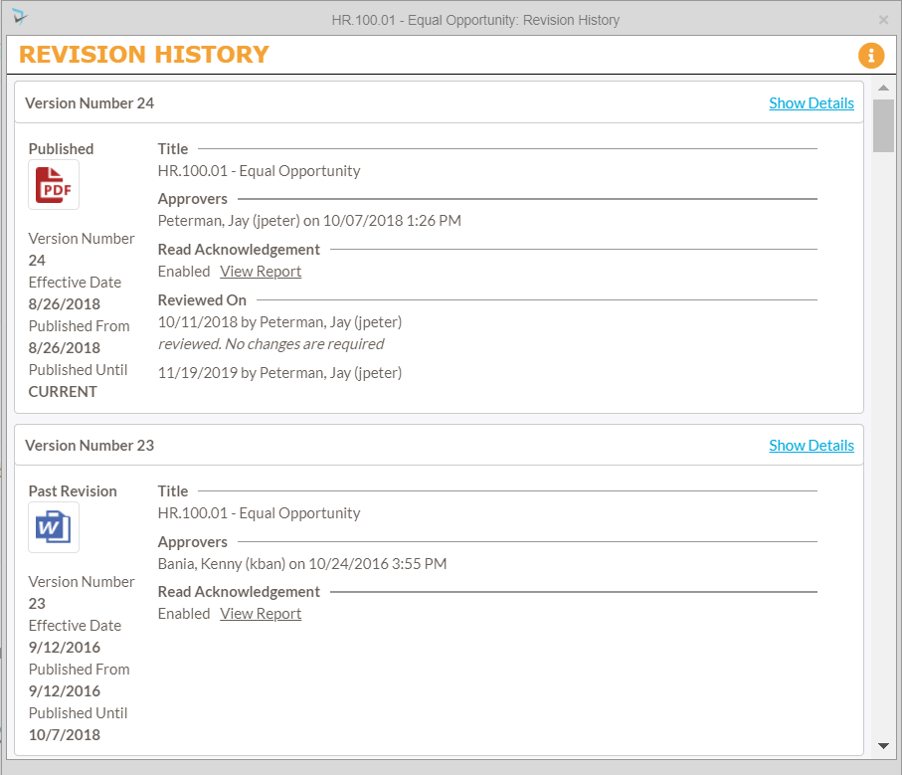Click the scrollbar up arrow
This screenshot has height=775, width=902.
point(883,88)
